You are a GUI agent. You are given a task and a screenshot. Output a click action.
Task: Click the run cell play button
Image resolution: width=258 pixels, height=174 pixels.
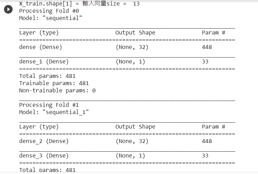[8, 10]
